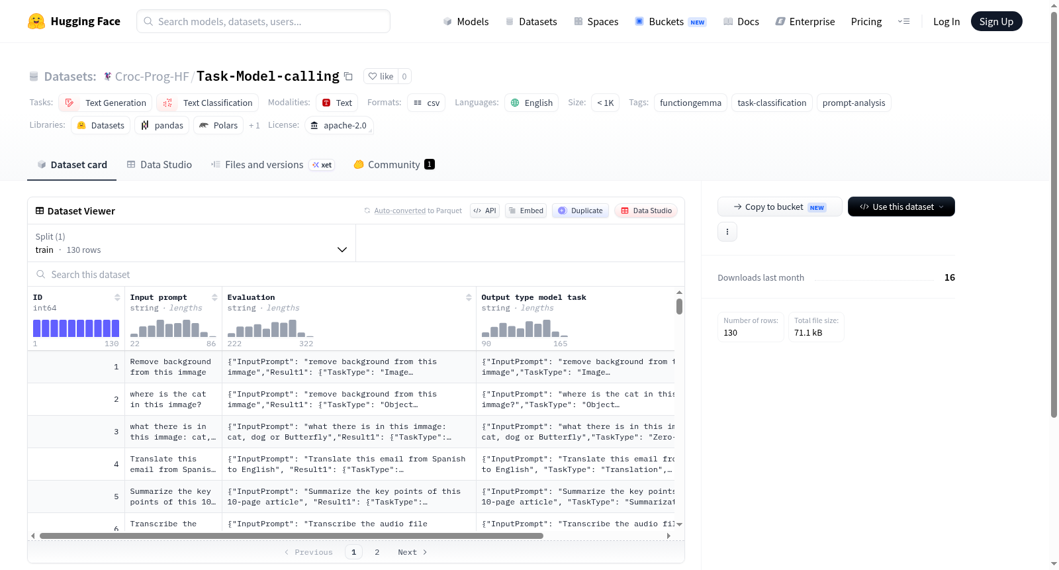Open the Files and versions tab
The height and width of the screenshot is (570, 1059).
272,165
